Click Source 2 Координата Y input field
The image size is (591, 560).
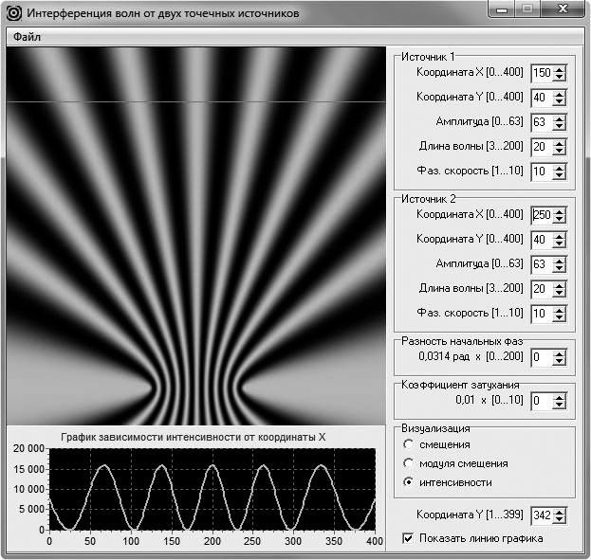pos(542,241)
